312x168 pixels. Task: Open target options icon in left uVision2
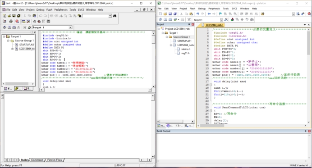(29, 27)
